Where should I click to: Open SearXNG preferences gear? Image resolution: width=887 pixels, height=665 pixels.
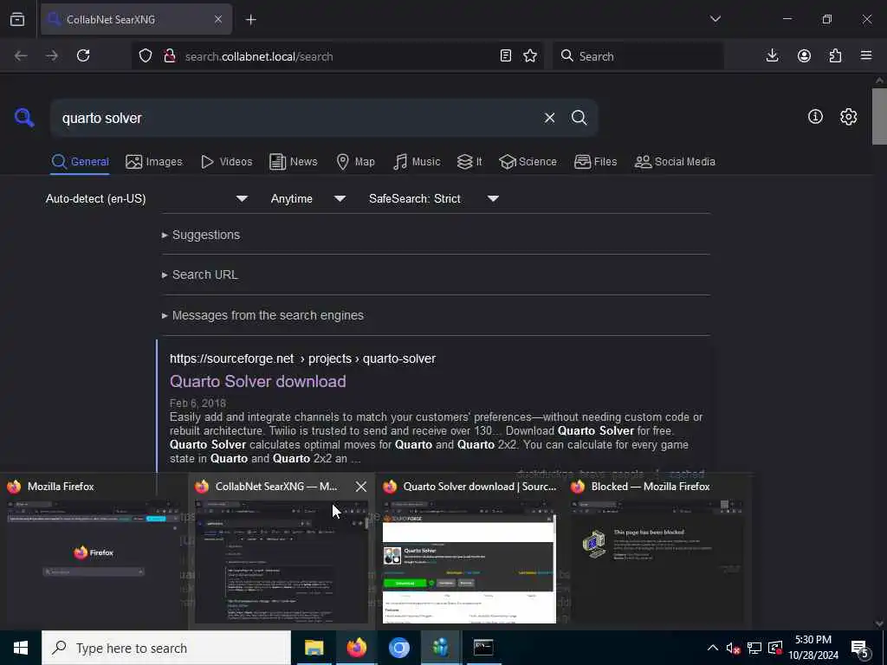tap(848, 117)
